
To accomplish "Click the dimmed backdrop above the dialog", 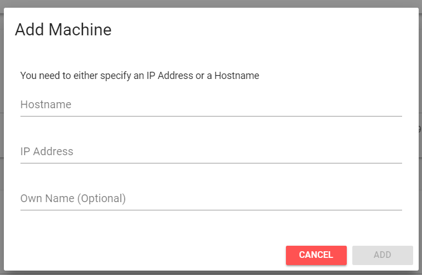I will click(210, 3).
